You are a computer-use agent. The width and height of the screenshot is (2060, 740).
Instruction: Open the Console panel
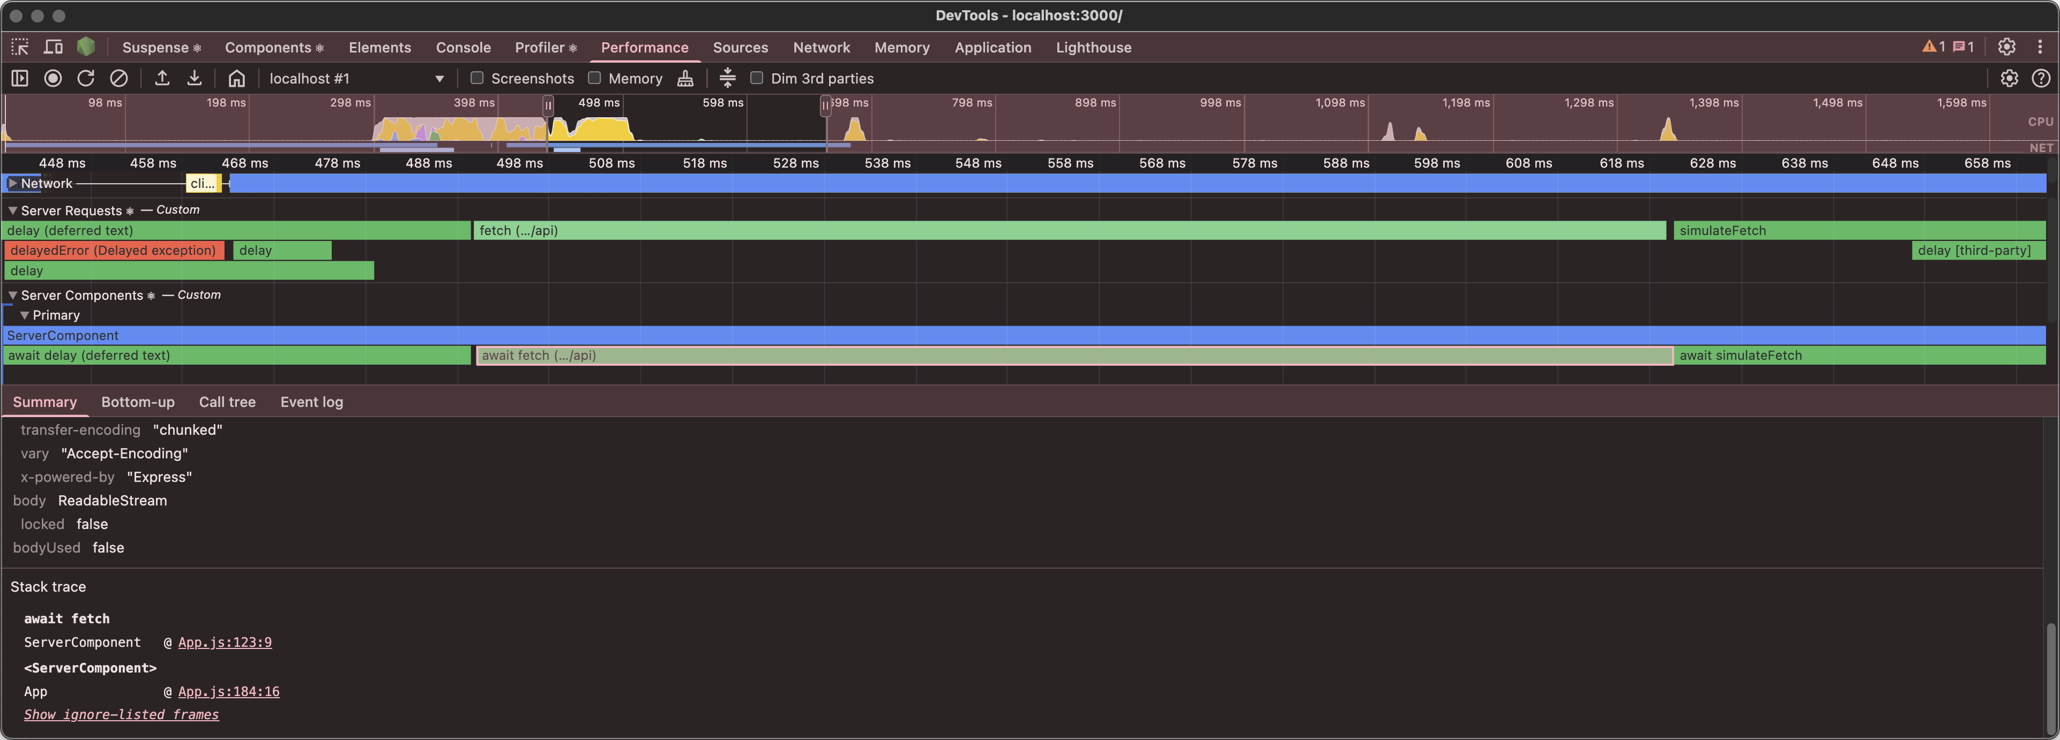click(x=463, y=47)
